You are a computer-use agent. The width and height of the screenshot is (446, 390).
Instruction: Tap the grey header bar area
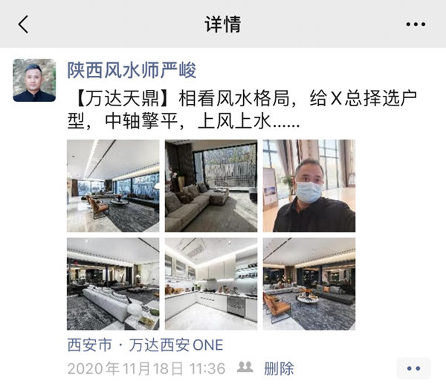223,24
